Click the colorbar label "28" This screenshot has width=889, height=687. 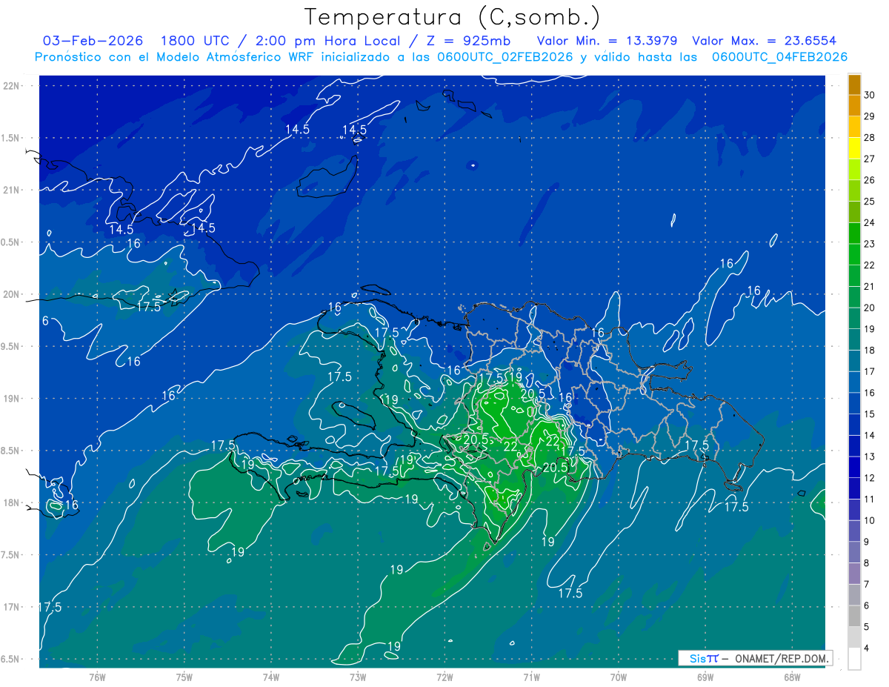(x=870, y=138)
